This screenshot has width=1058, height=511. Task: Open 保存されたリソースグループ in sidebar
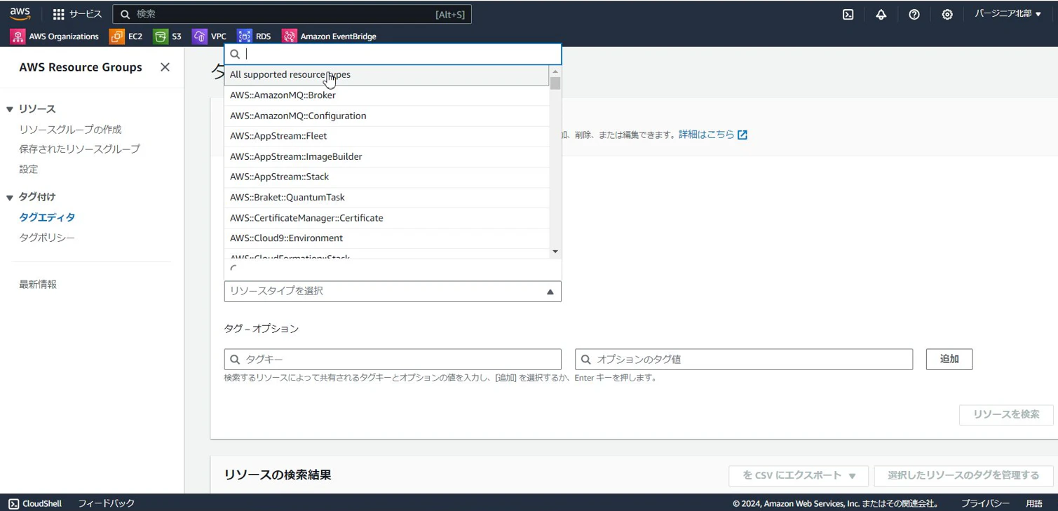[79, 149]
